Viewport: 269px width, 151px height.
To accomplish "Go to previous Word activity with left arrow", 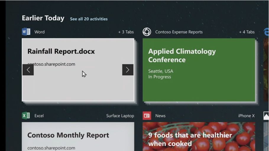I will pos(28,70).
